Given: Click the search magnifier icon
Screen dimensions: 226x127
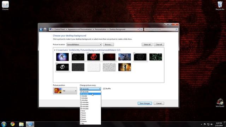Looking at the screenshot, I should coord(177,29).
